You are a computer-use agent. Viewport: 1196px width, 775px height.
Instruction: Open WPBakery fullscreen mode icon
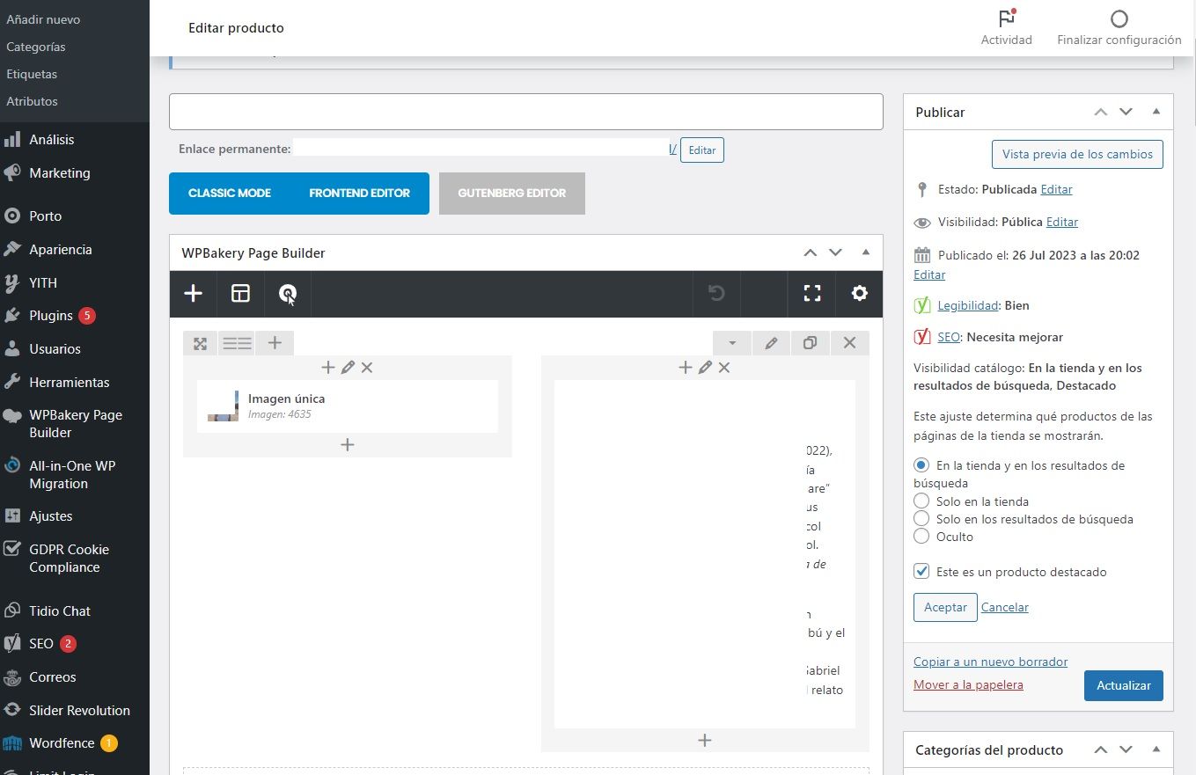[812, 294]
